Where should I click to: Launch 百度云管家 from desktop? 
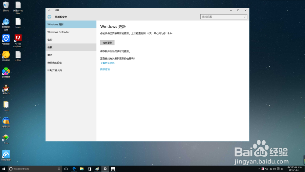tap(6, 156)
